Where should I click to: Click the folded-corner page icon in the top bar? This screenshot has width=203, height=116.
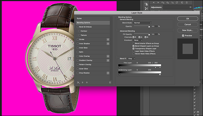click(x=182, y=3)
